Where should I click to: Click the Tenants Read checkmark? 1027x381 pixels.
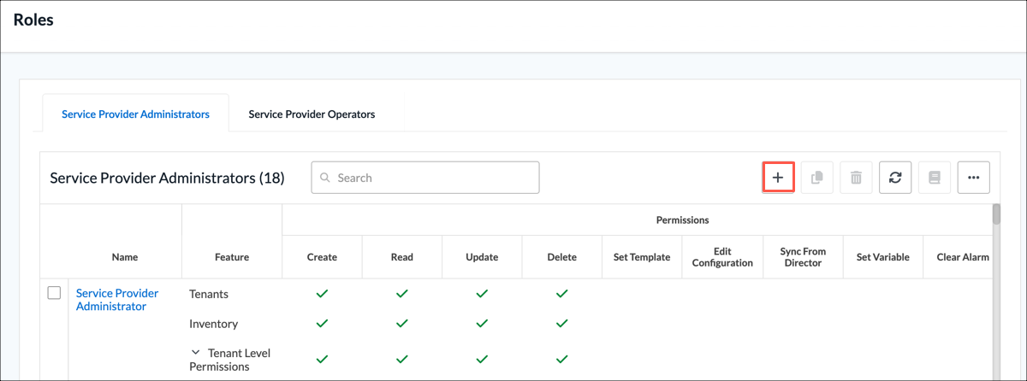(402, 294)
